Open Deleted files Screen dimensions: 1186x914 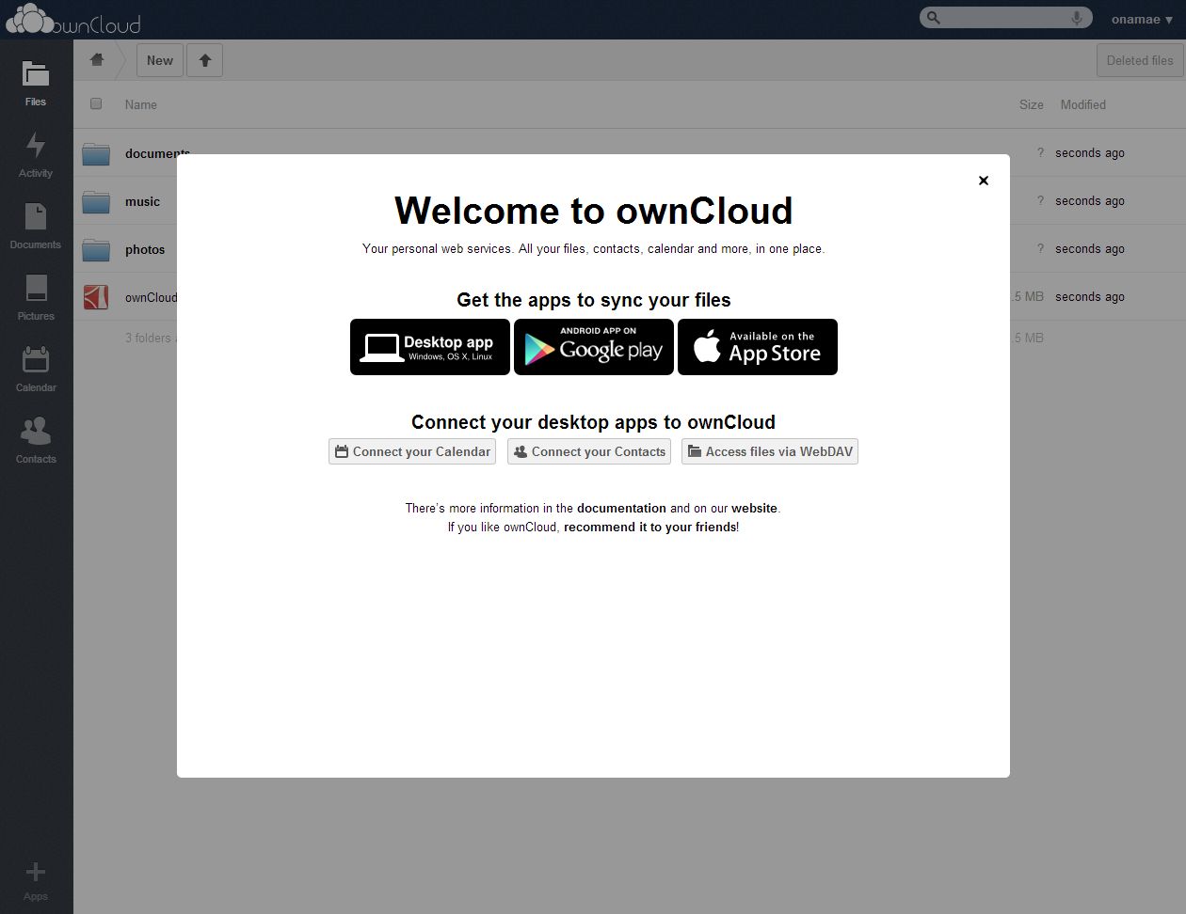point(1140,60)
